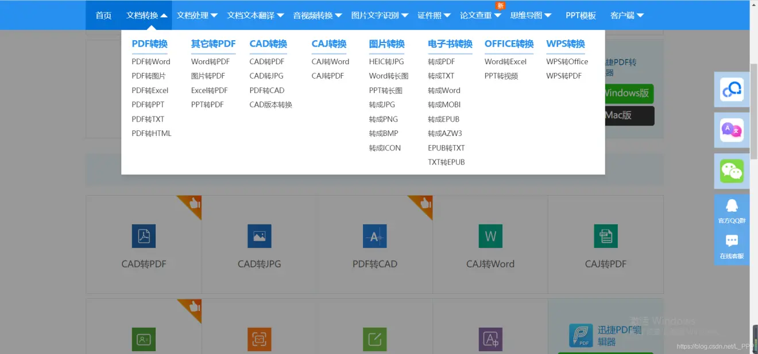This screenshot has width=758, height=354.
Task: Click the translate icon in sidebar
Action: pyautogui.click(x=732, y=130)
